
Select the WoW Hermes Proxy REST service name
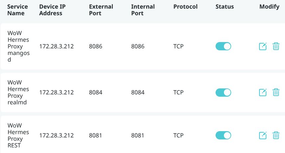(x=18, y=135)
